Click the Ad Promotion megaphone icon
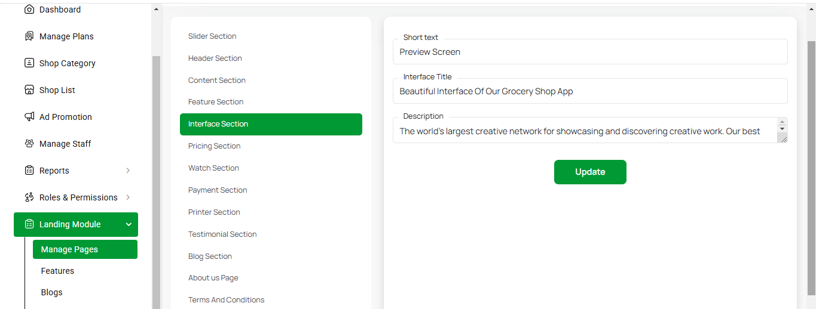816x309 pixels. (29, 117)
